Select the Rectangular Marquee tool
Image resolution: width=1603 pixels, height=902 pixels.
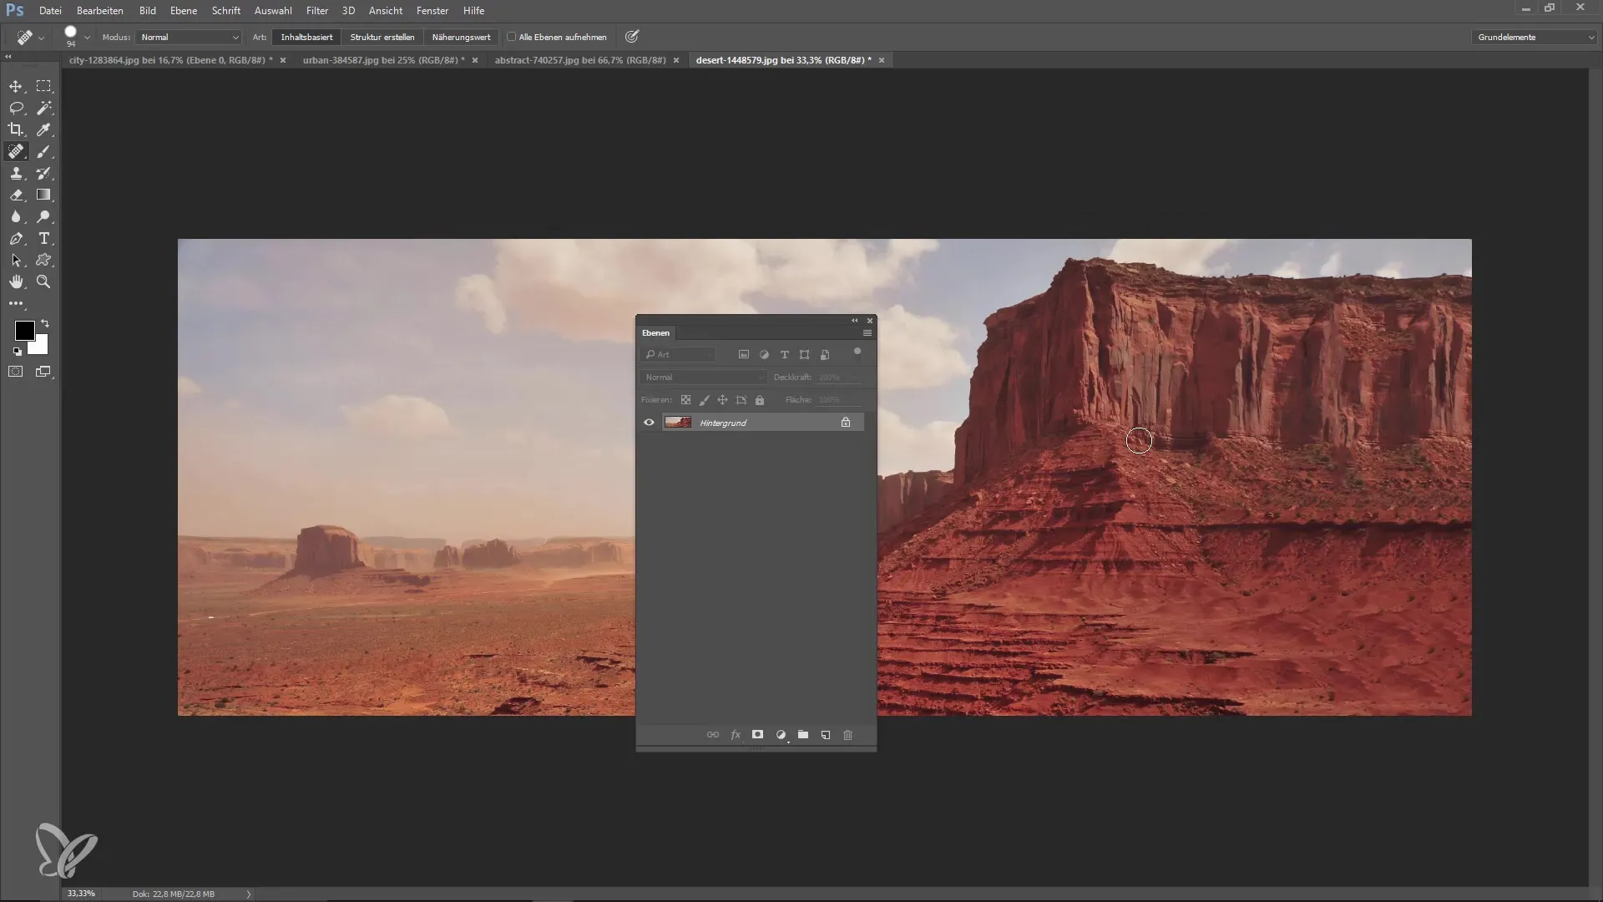tap(43, 86)
